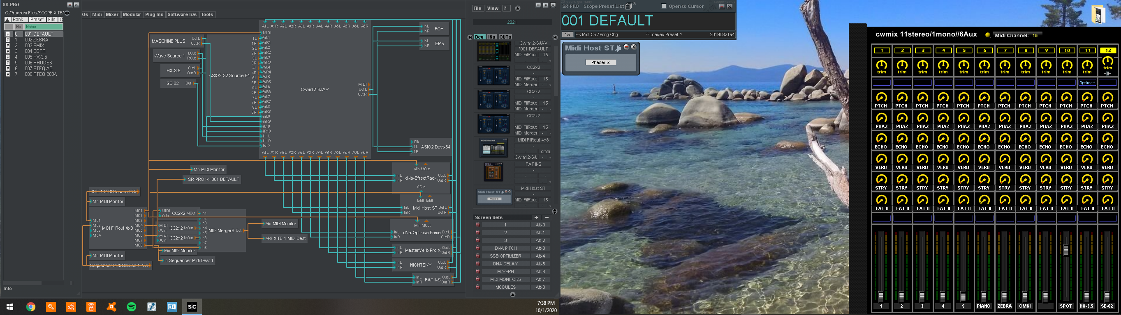Click the collapse arrow beside the View menu
This screenshot has height=315, width=1121.
point(517,8)
